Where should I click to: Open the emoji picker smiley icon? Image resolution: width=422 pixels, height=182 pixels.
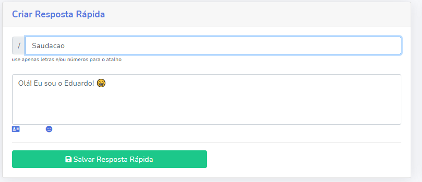pos(49,129)
